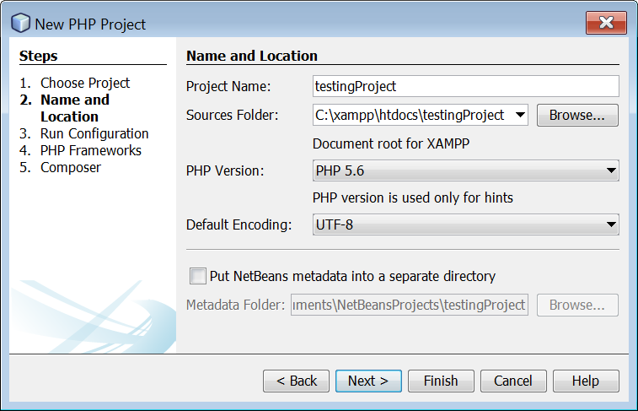Click the PHP Version label
Screen dimensions: 638x411
(x=225, y=170)
